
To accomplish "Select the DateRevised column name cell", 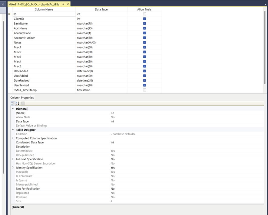I will 44,81.
